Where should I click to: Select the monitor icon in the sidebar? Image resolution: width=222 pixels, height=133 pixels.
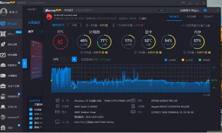[3, 23]
